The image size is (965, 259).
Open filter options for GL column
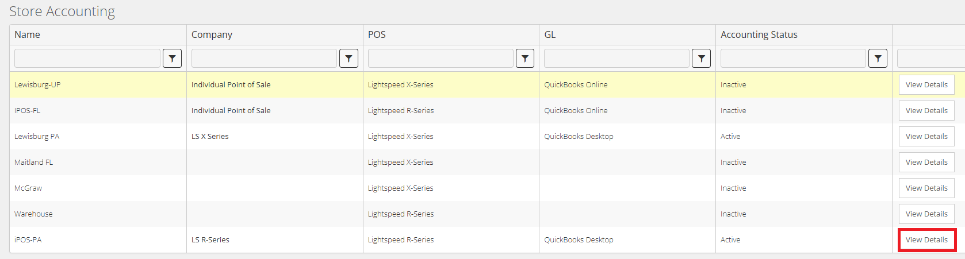pyautogui.click(x=701, y=59)
